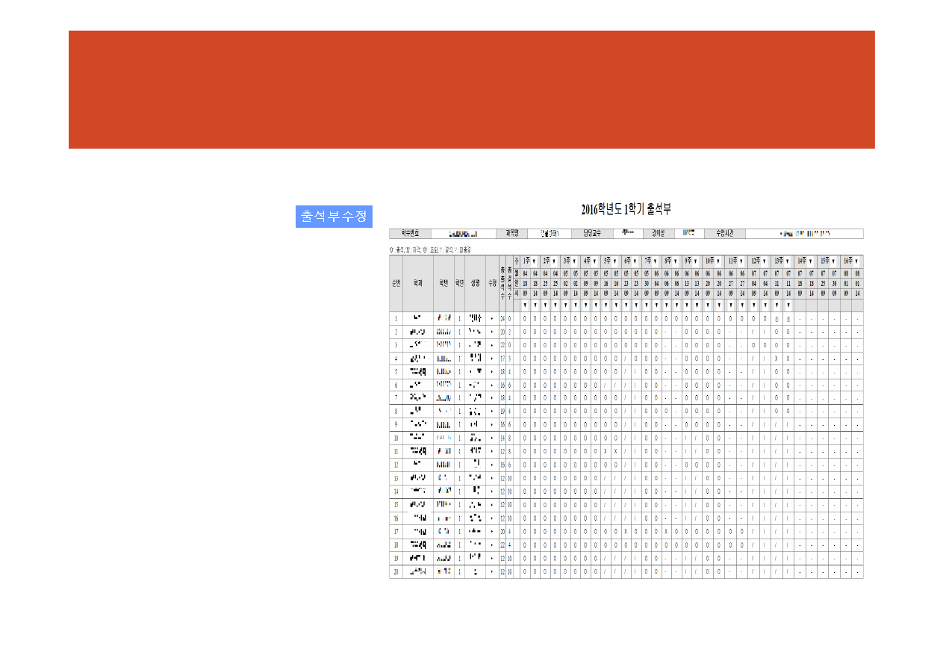Click the edit arrow icon in row 17
This screenshot has width=943, height=667.
pos(492,532)
